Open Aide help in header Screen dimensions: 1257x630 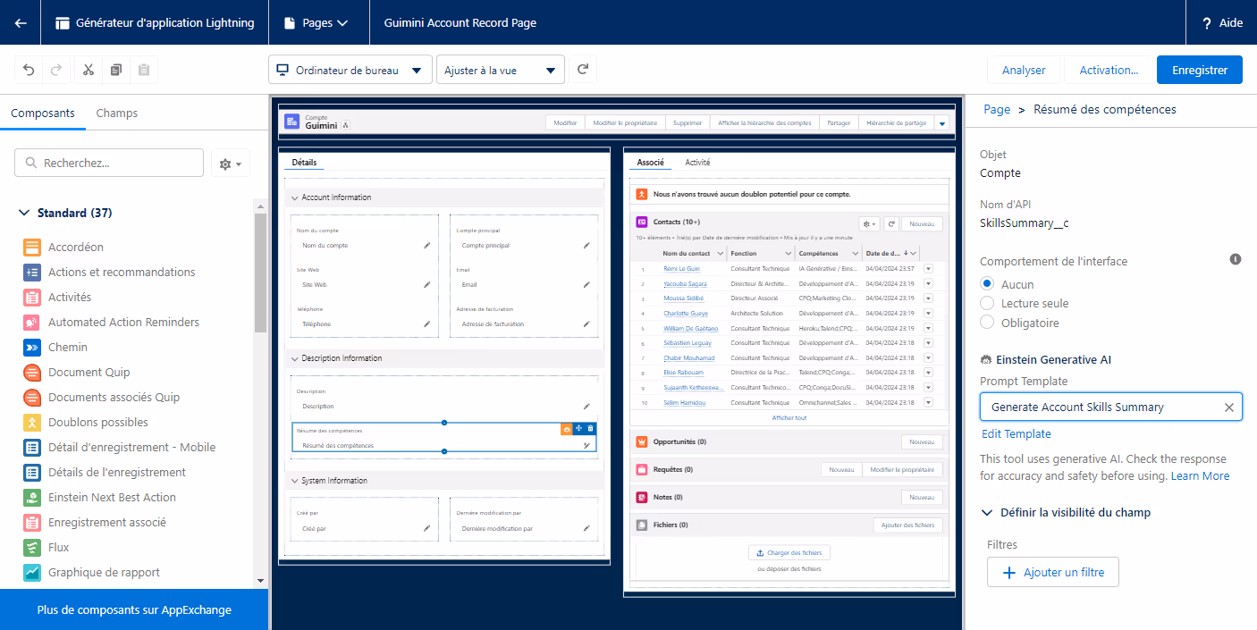click(x=1222, y=23)
